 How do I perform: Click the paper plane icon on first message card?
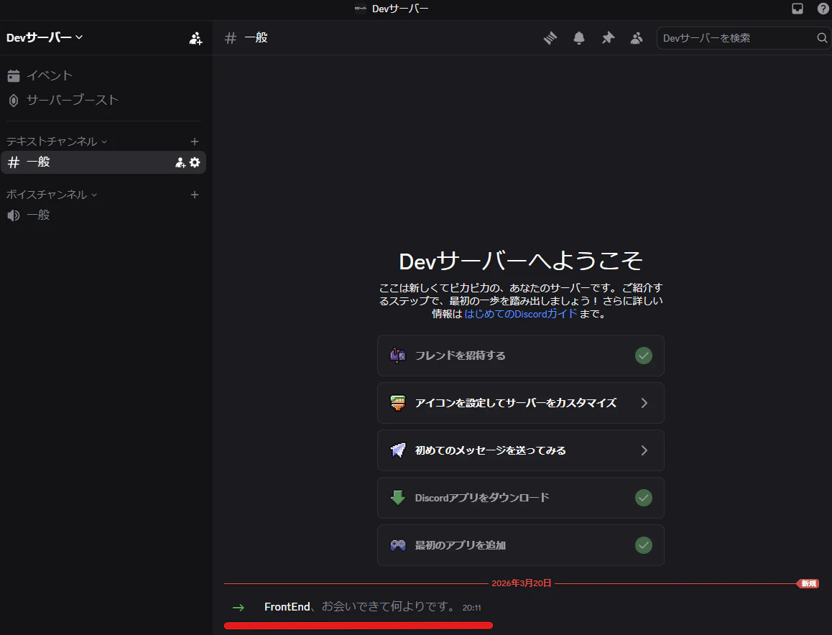click(x=398, y=450)
